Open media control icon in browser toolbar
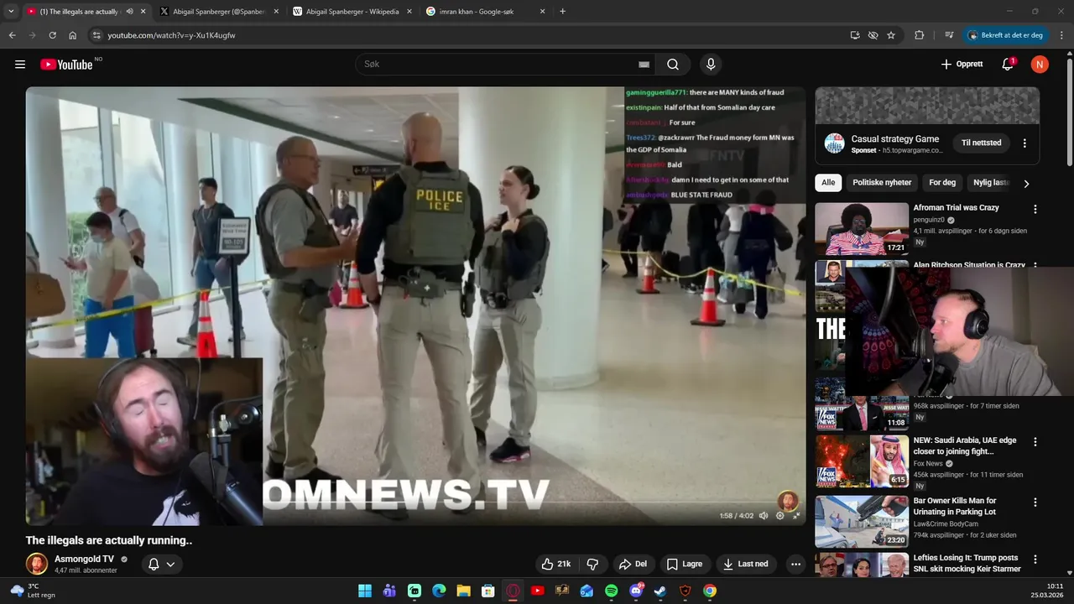The width and height of the screenshot is (1074, 604). coord(949,35)
